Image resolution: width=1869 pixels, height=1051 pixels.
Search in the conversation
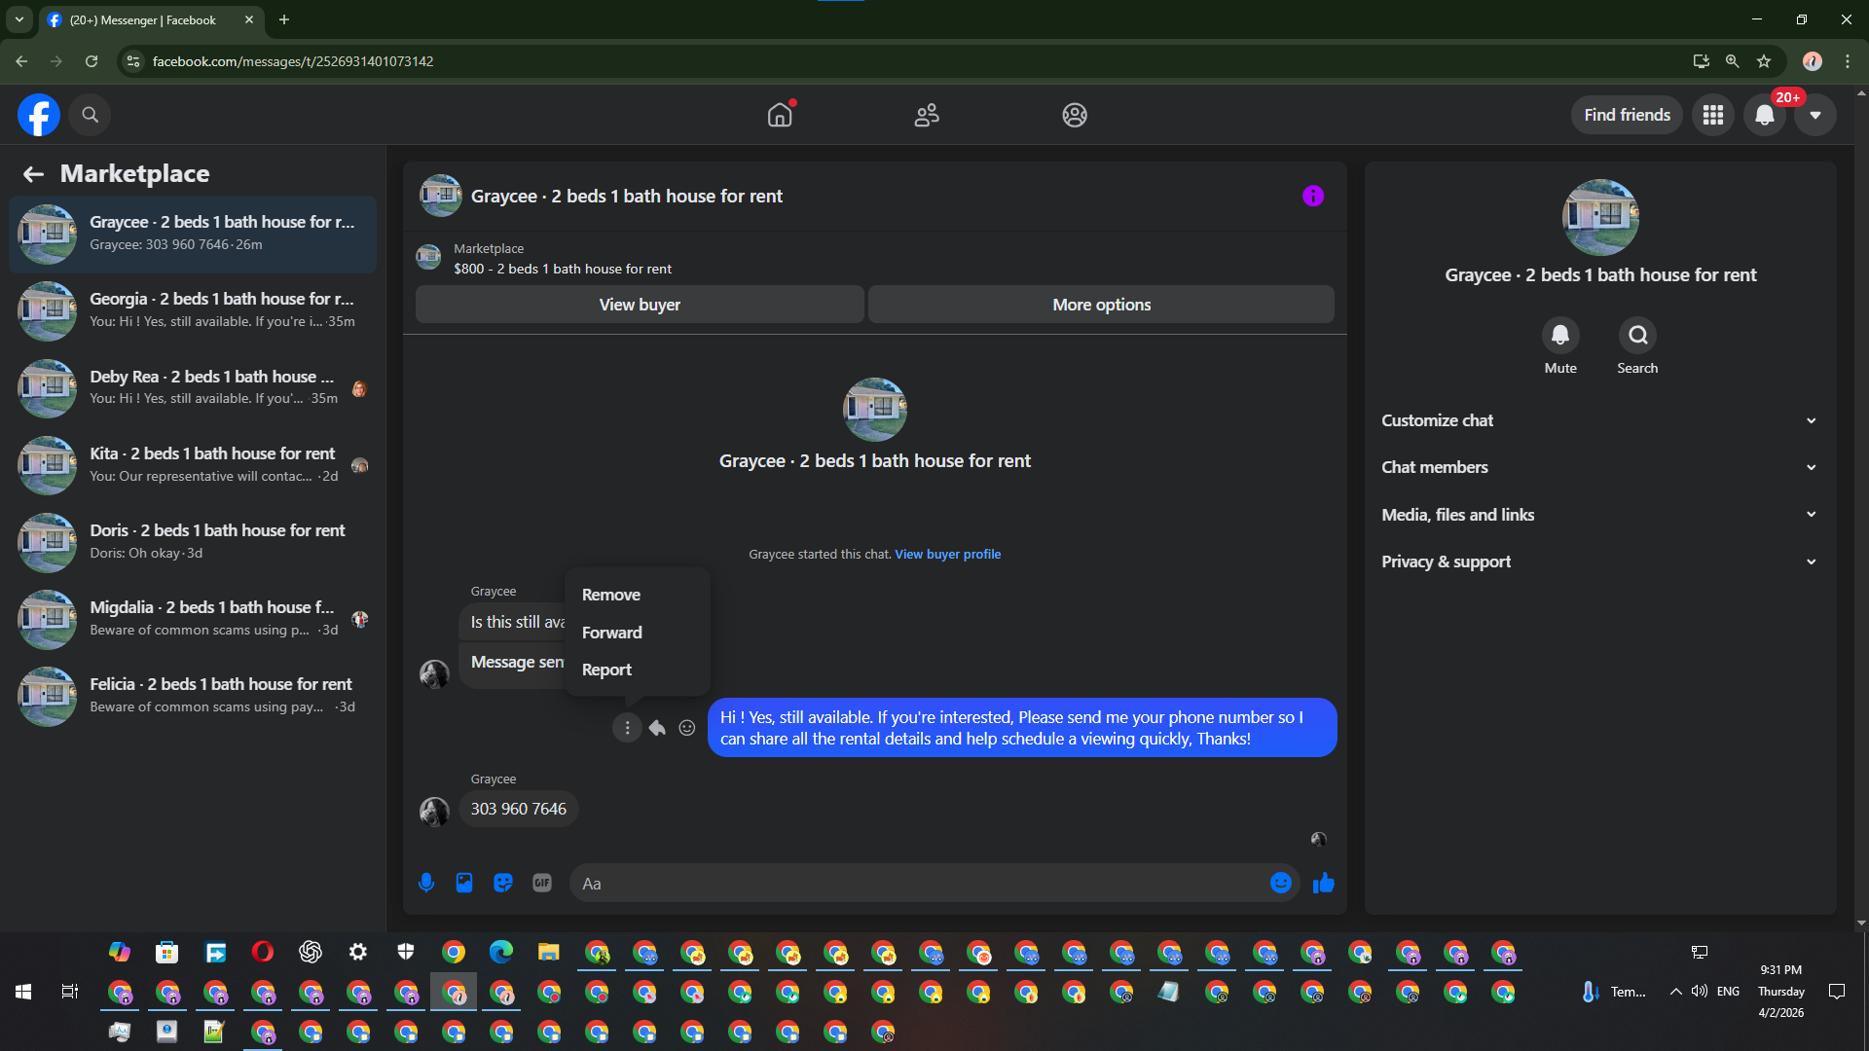click(x=1638, y=335)
